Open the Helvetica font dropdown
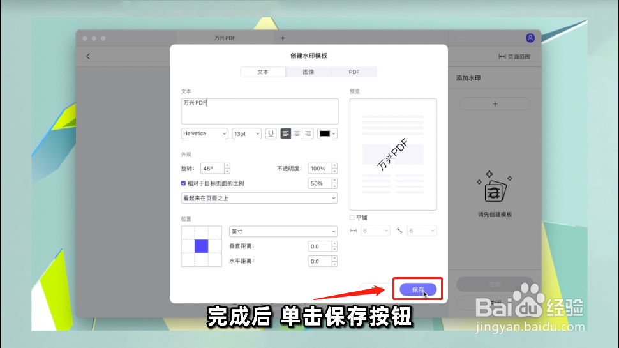The image size is (619, 348). (204, 133)
